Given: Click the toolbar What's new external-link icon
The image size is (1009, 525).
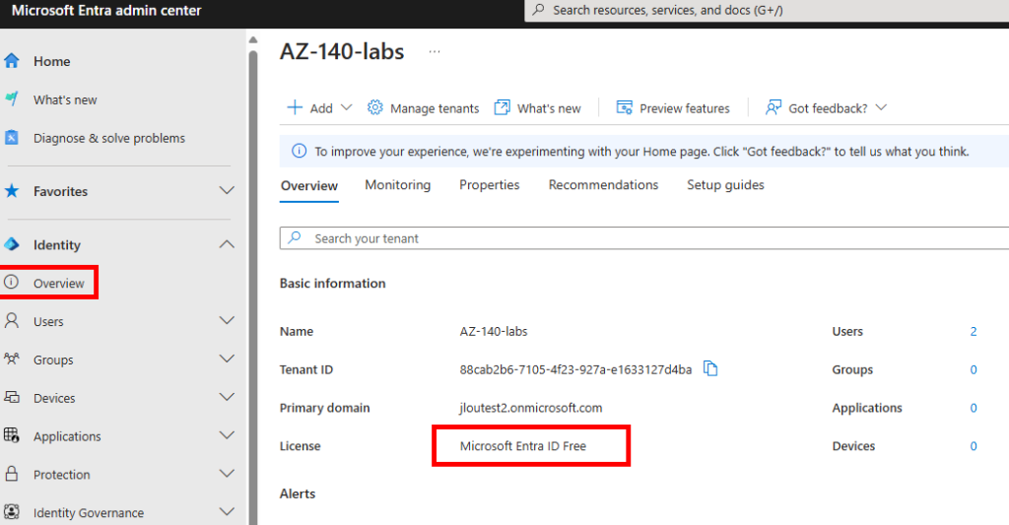Looking at the screenshot, I should [502, 107].
